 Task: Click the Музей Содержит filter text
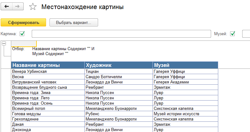[50, 54]
